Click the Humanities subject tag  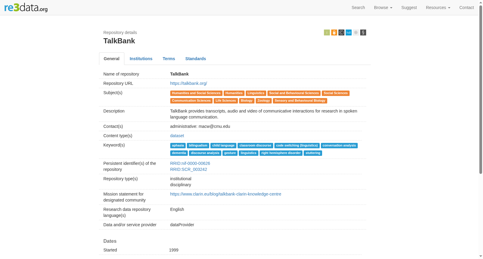tap(234, 93)
